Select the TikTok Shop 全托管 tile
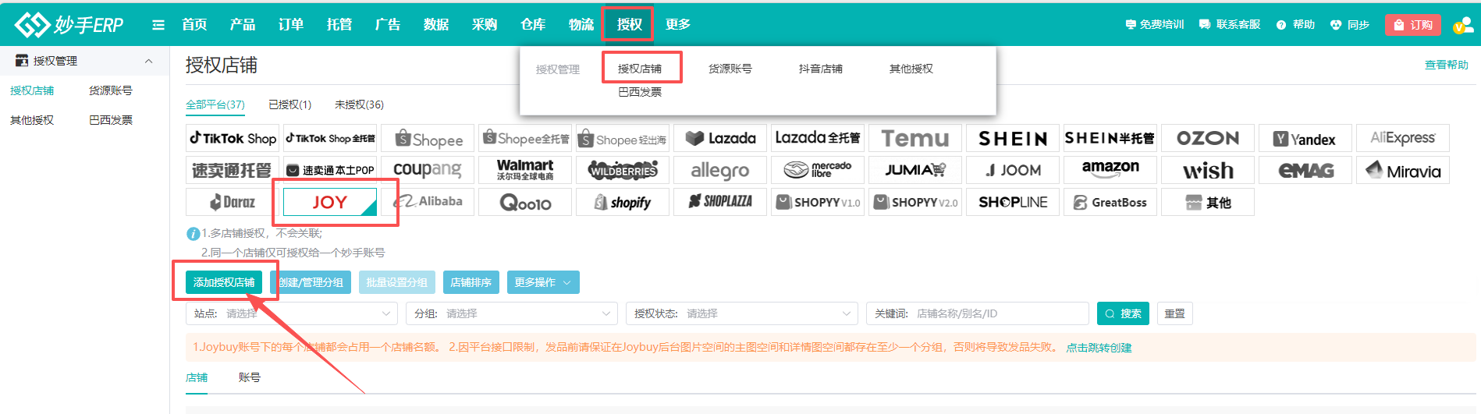This screenshot has width=1481, height=414. (330, 139)
